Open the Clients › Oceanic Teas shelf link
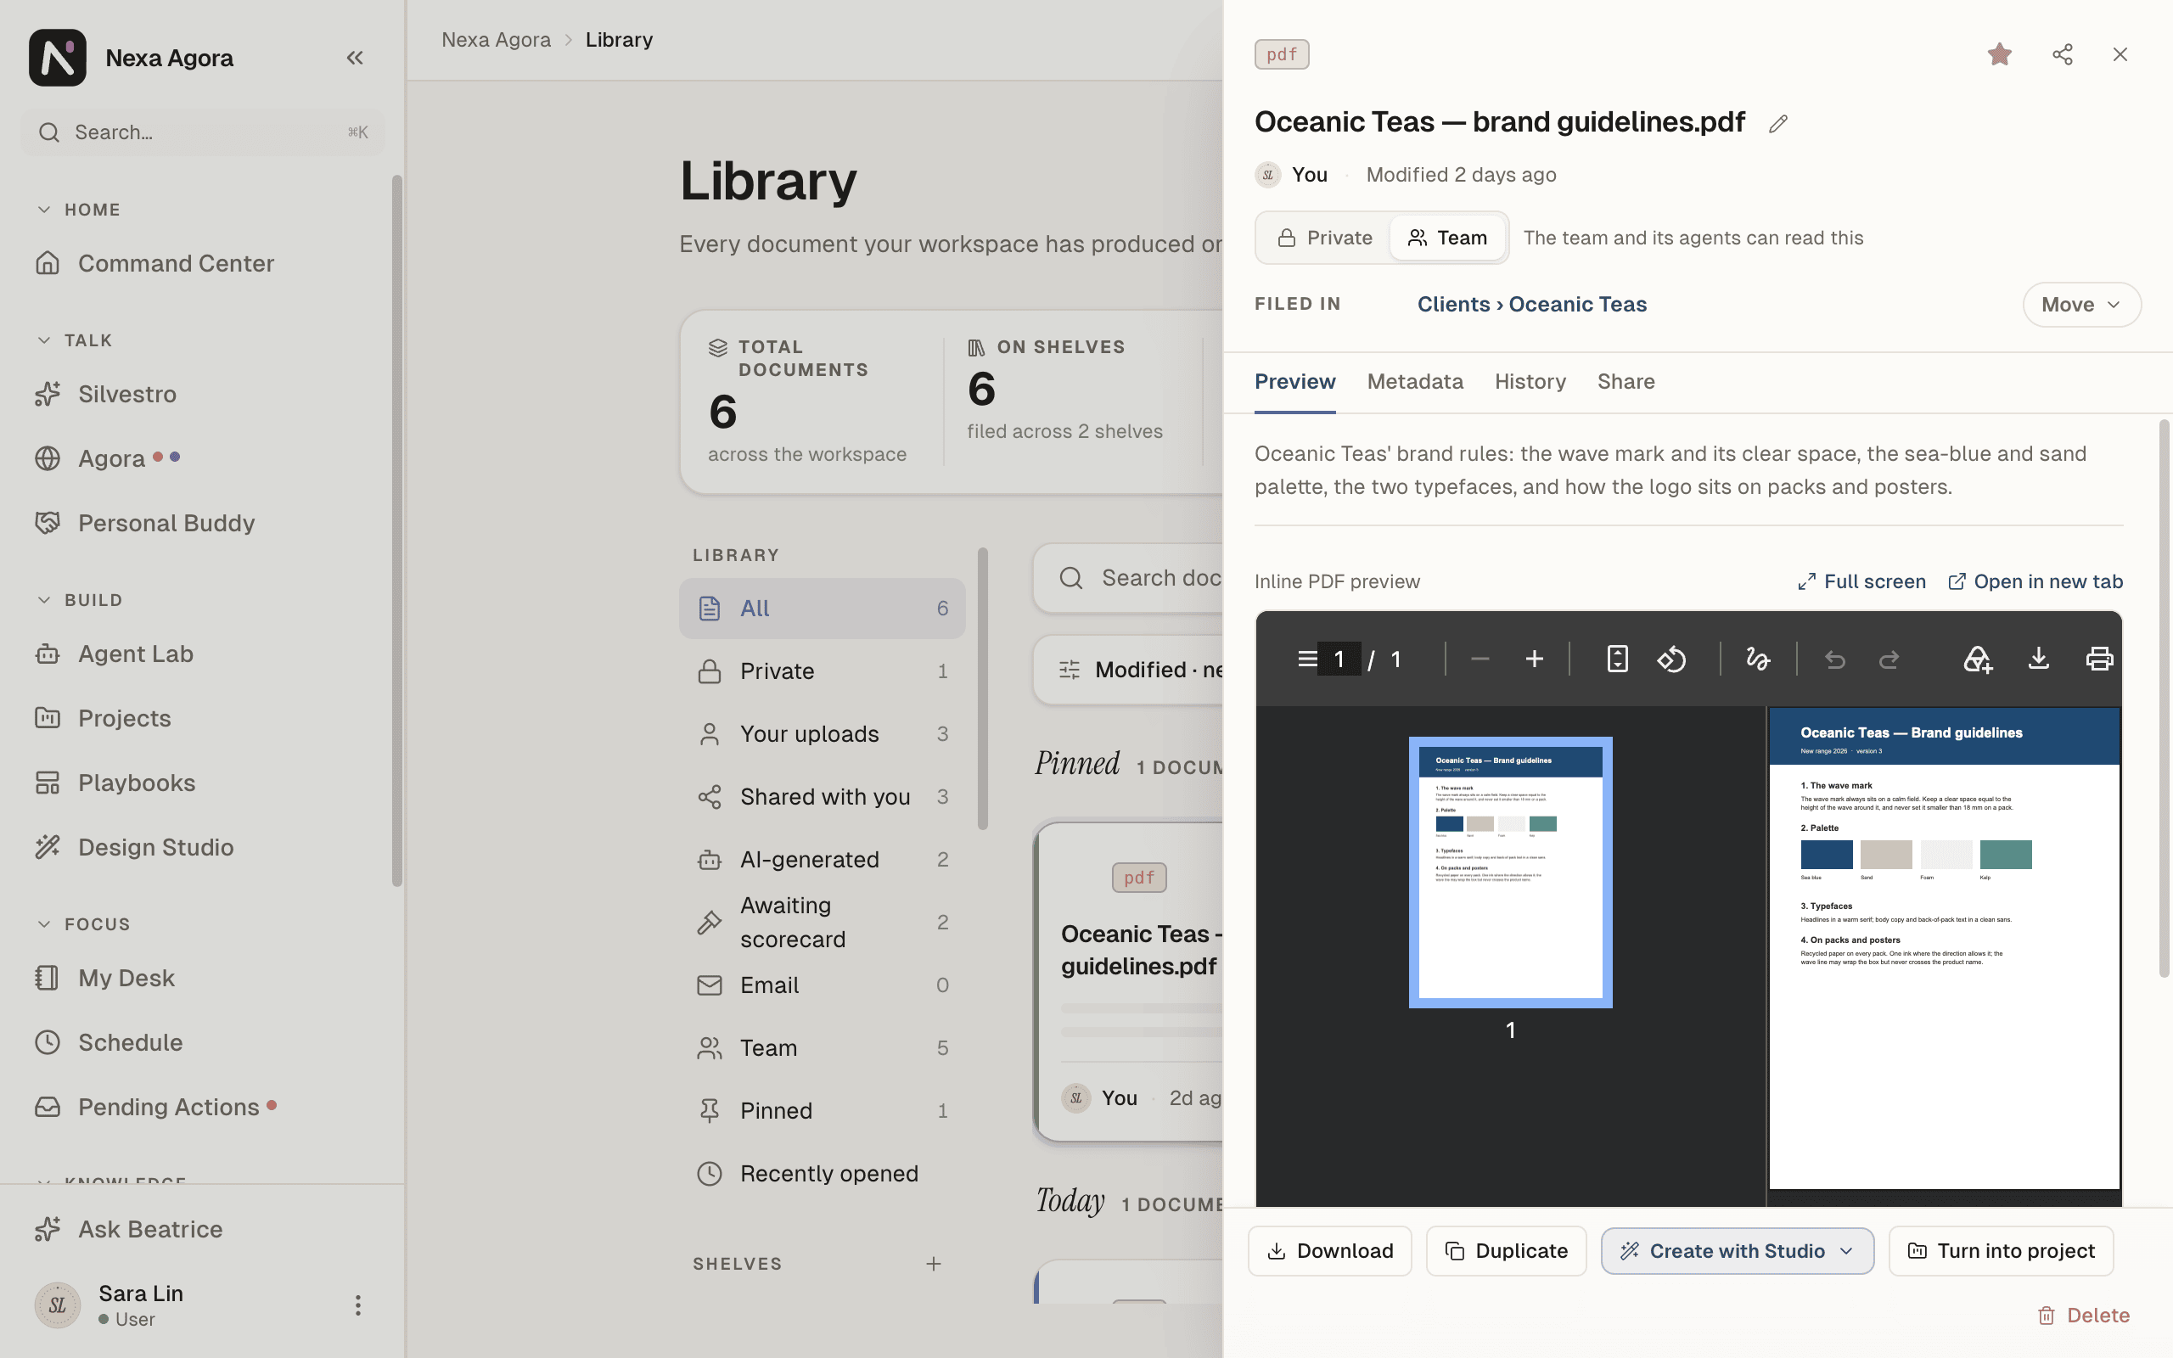Screen dimensions: 2173x1358 pyautogui.click(x=1532, y=305)
